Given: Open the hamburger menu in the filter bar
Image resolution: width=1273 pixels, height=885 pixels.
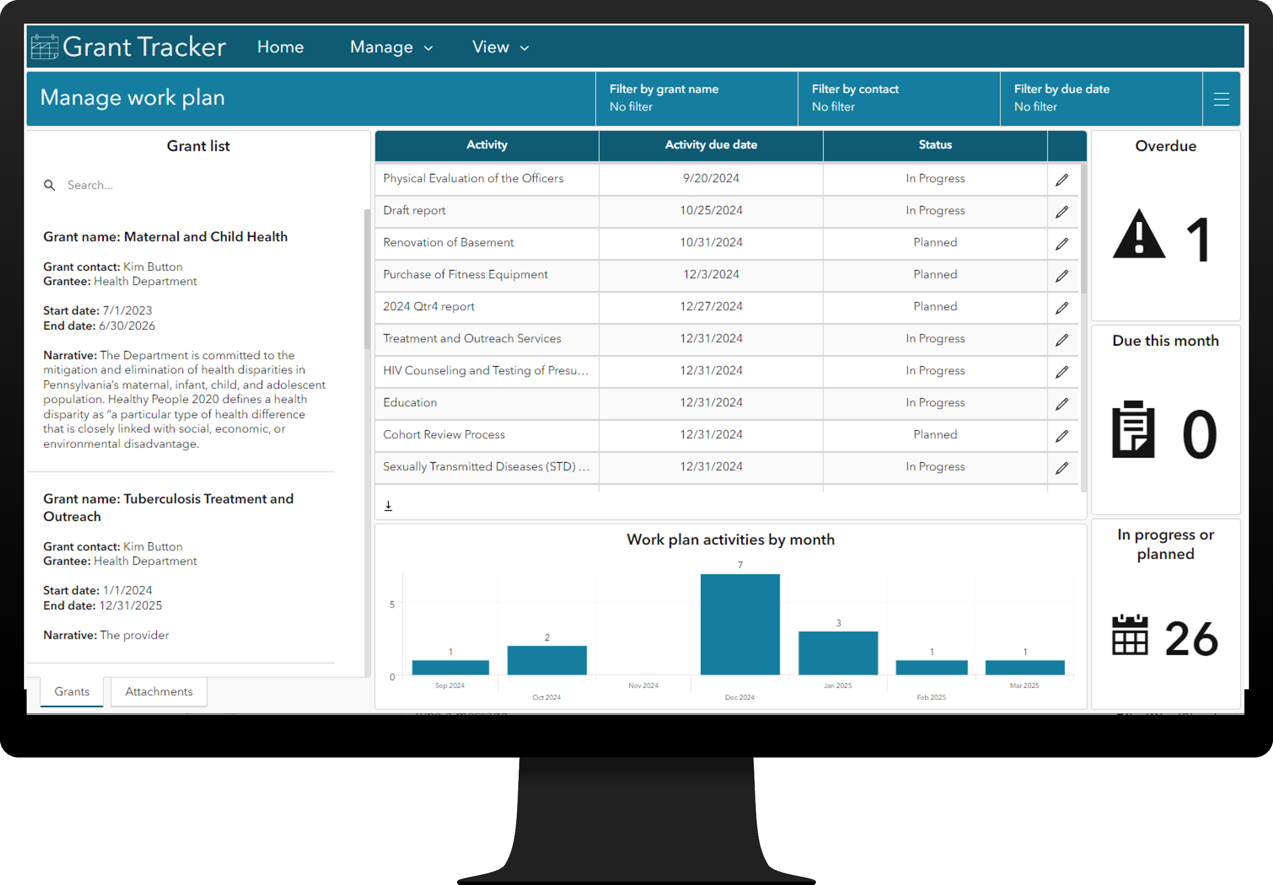Looking at the screenshot, I should click(x=1221, y=99).
